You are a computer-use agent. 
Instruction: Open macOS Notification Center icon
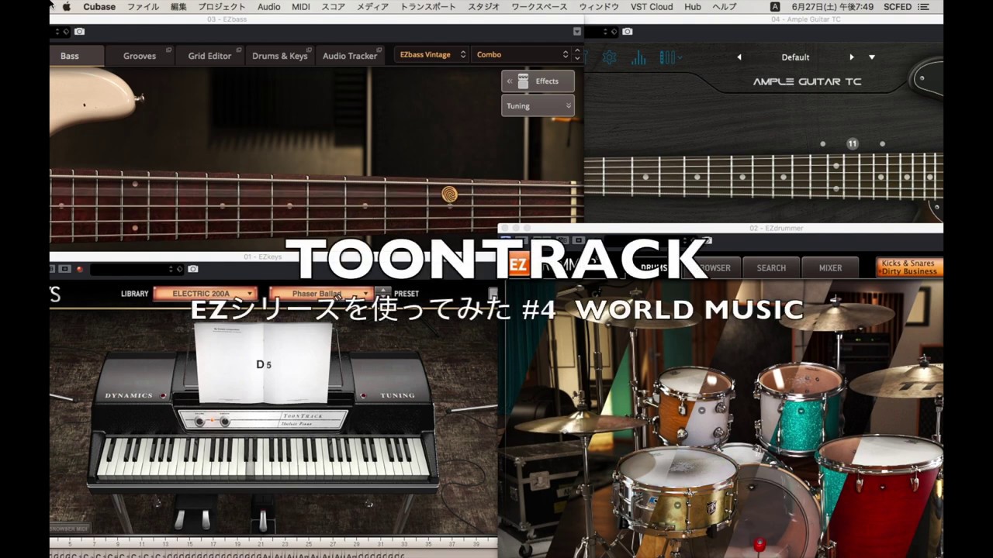coord(923,7)
